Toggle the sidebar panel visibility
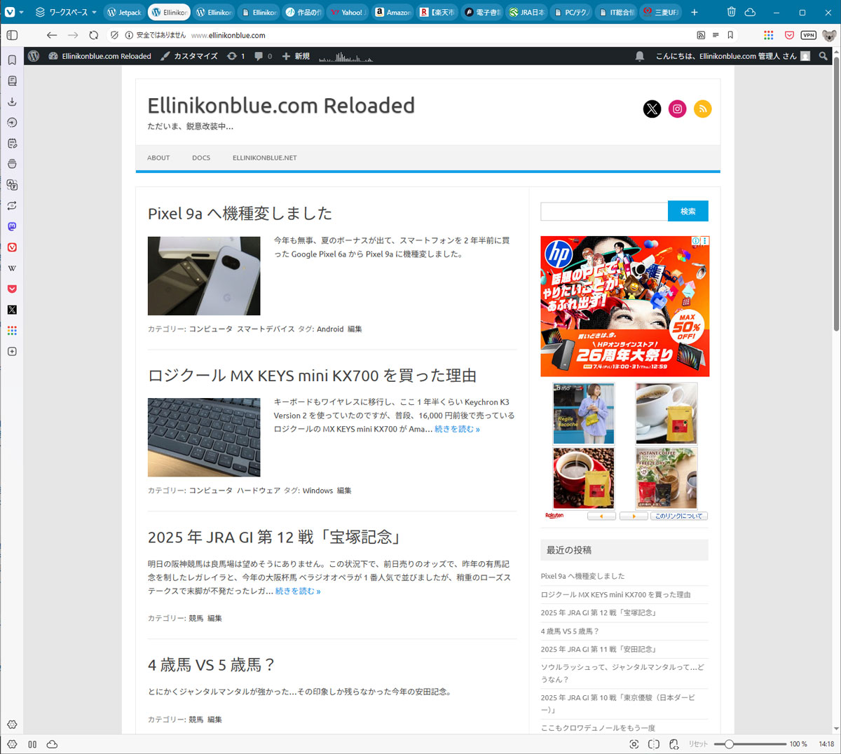The height and width of the screenshot is (754, 841). tap(12, 35)
